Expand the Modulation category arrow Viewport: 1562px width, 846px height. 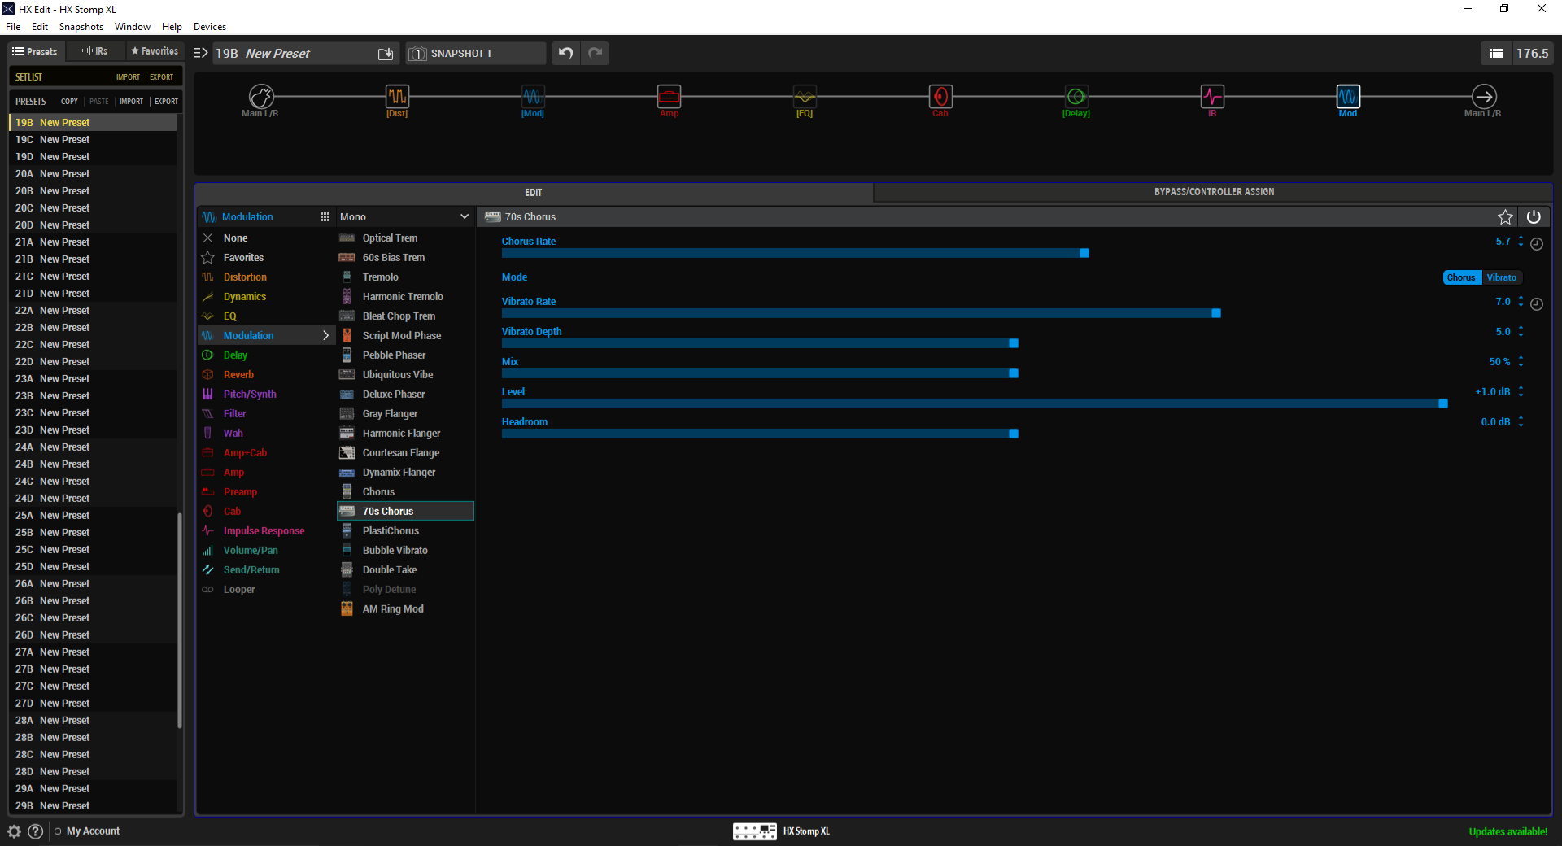325,335
